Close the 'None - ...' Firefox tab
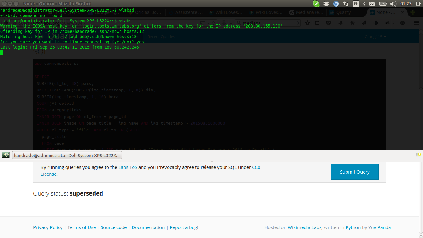Image resolution: width=423 pixels, height=238 pixels. tap(403, 12)
